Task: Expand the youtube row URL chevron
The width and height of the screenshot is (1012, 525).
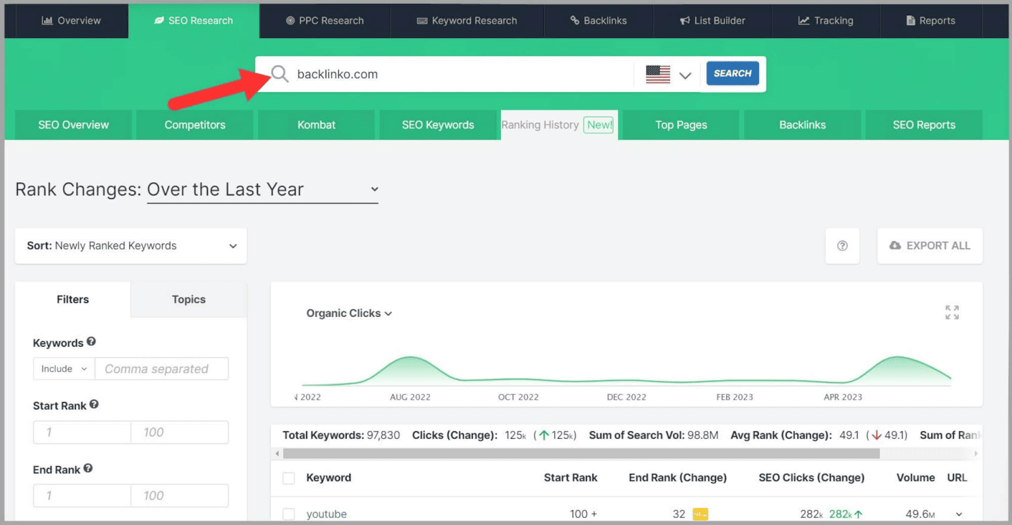Action: 959,514
